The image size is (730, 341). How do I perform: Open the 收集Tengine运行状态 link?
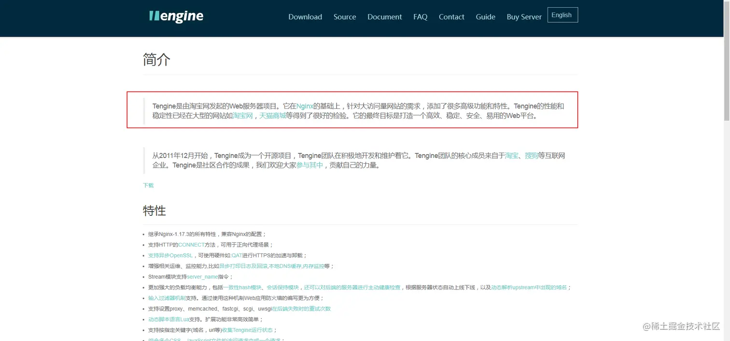pyautogui.click(x=247, y=330)
